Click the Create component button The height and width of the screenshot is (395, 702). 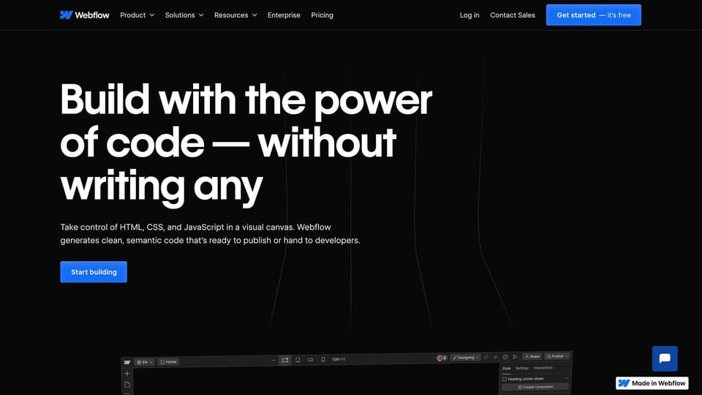pos(535,387)
